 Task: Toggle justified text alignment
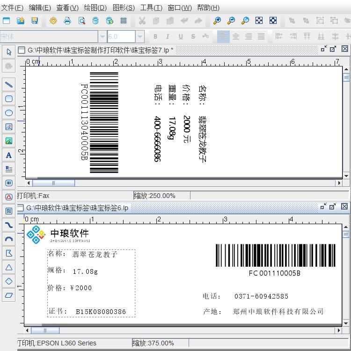tap(261, 37)
